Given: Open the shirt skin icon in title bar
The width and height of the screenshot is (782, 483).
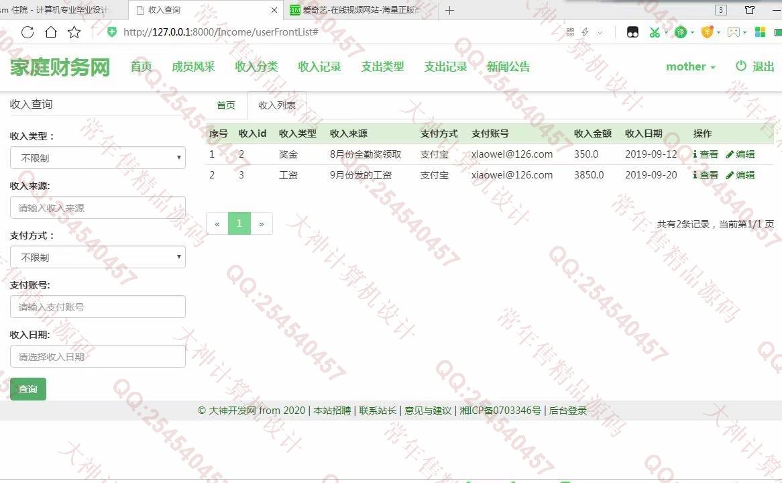Looking at the screenshot, I should click(750, 10).
